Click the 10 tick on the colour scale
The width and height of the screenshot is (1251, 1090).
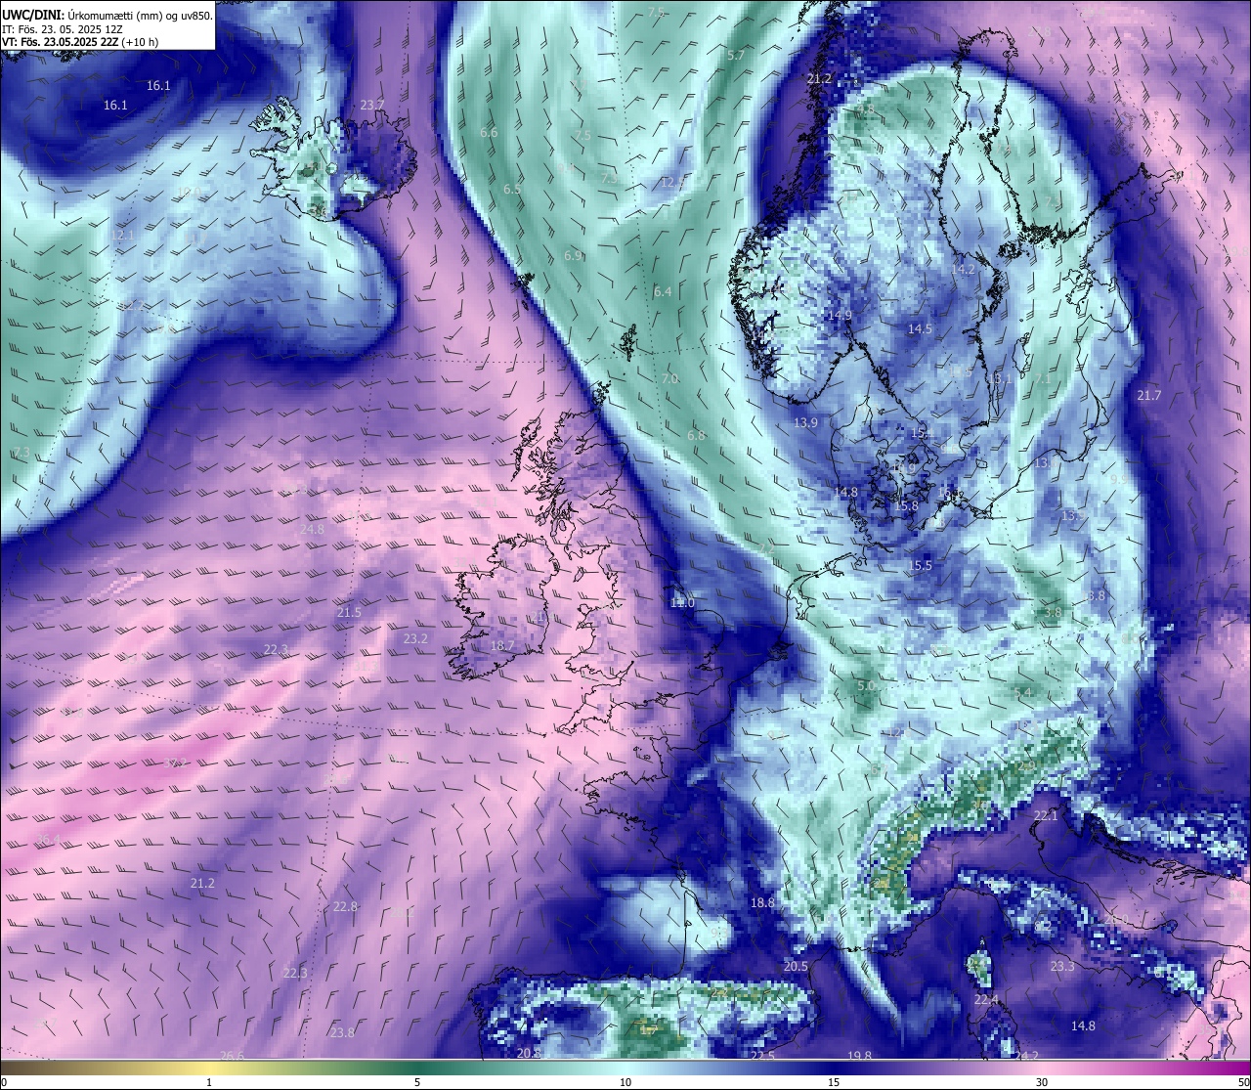pos(625,1082)
